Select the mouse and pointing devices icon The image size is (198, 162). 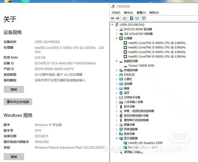121,116
